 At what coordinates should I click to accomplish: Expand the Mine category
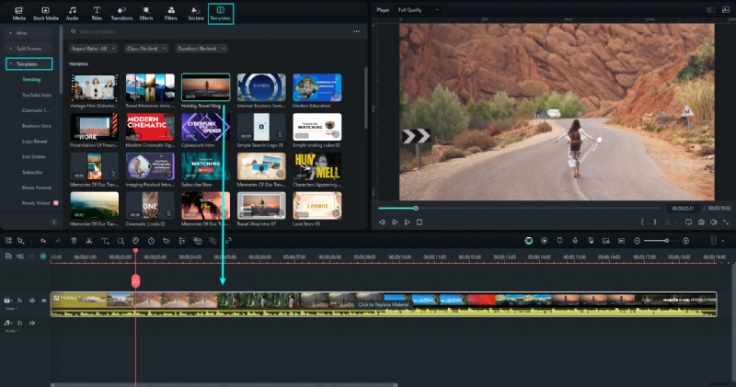click(x=29, y=33)
